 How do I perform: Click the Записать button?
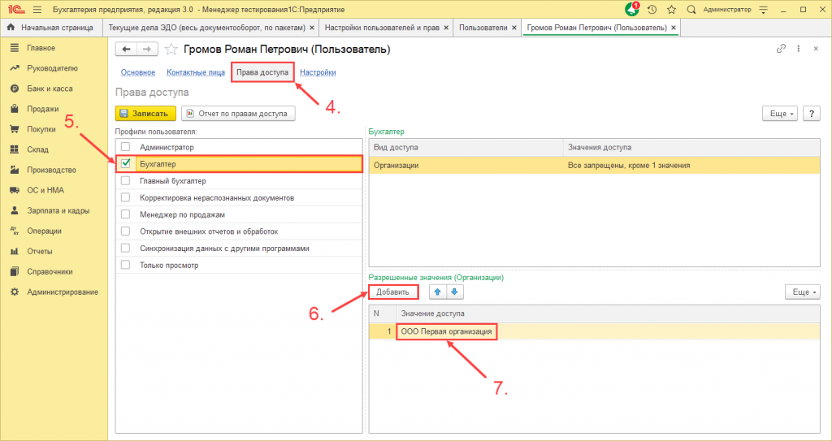[x=146, y=114]
